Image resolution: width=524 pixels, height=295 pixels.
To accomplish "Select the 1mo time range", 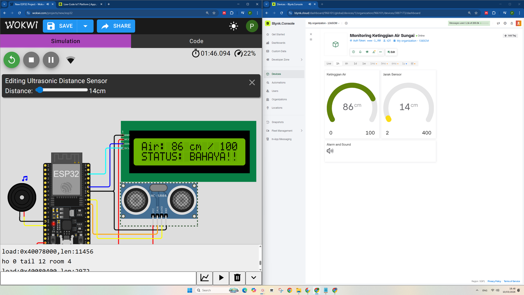I will [373, 64].
